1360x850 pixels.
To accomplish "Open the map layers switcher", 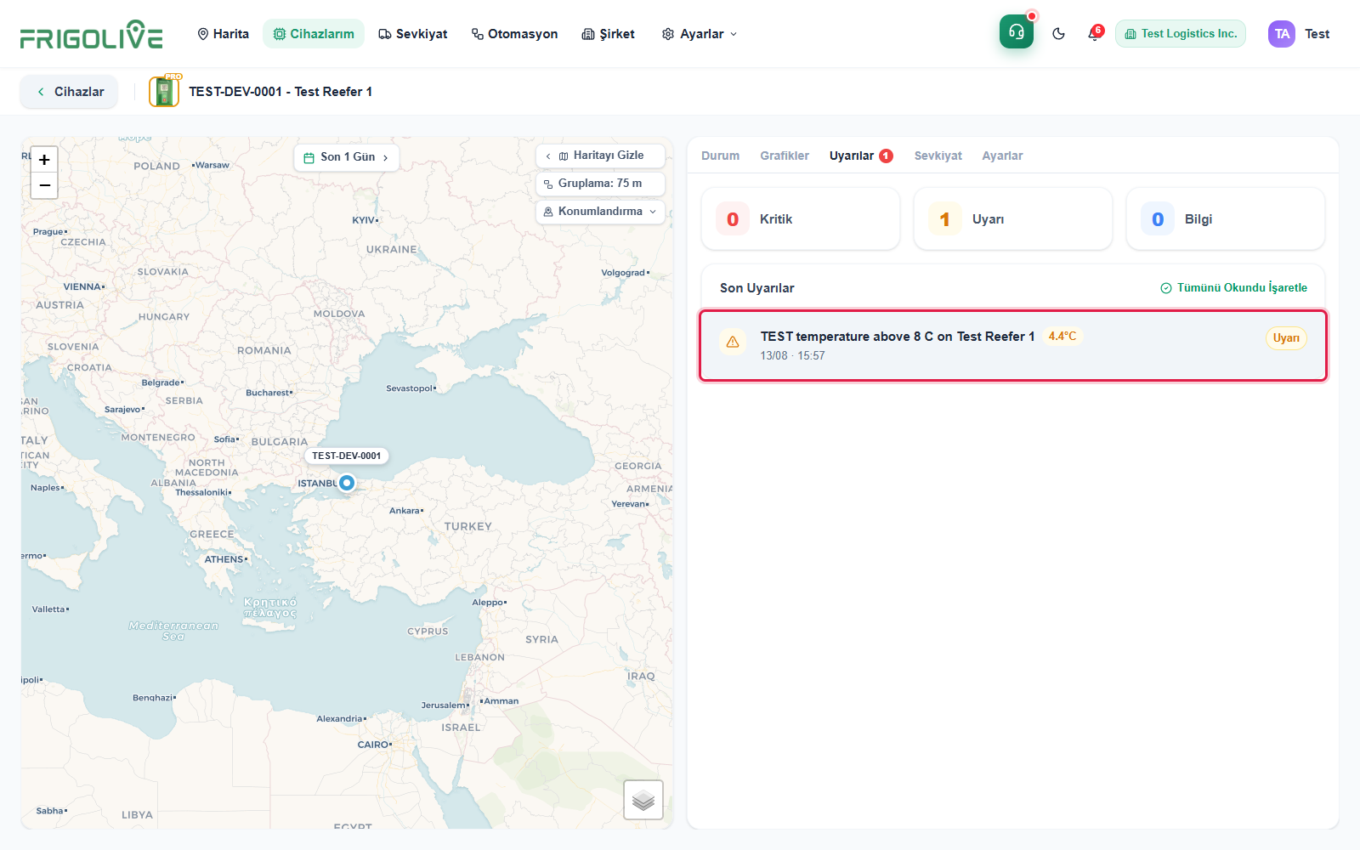I will point(643,800).
